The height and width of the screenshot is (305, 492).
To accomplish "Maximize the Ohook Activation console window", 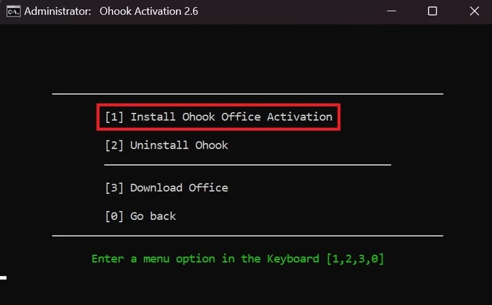I will pyautogui.click(x=432, y=11).
